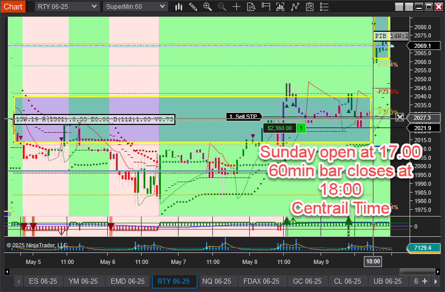Select the crosshair cursor tool
The width and height of the screenshot is (445, 292).
(x=236, y=7)
